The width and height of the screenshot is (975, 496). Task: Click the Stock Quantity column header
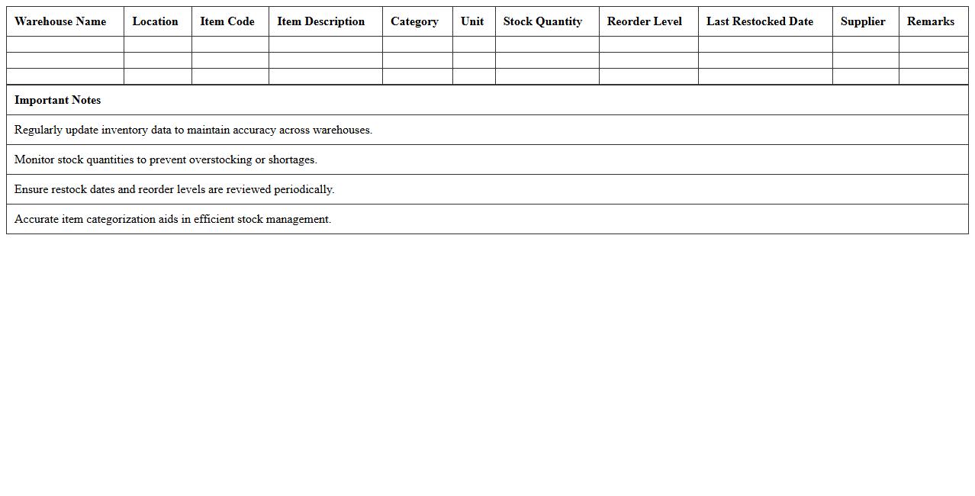pos(542,21)
